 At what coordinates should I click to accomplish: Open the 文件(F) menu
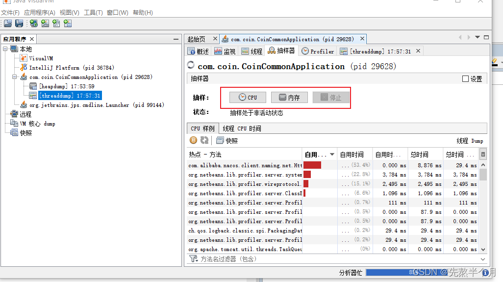[x=10, y=13]
